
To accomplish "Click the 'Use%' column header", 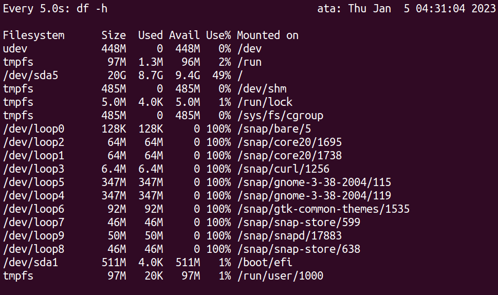I will click(218, 35).
